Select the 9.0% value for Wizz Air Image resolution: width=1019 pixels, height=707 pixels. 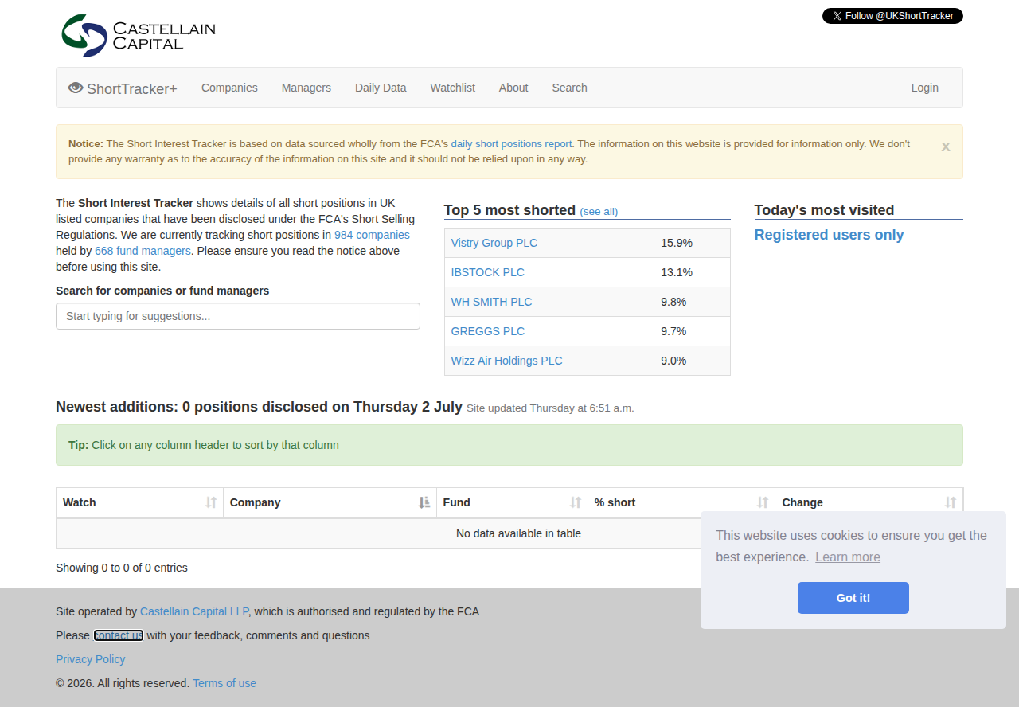pos(673,361)
